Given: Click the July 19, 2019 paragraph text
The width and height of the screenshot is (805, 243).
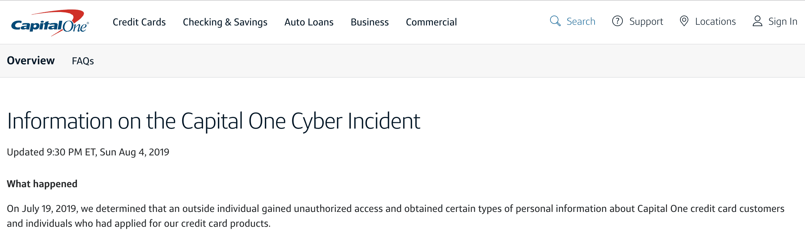Looking at the screenshot, I should 395,216.
